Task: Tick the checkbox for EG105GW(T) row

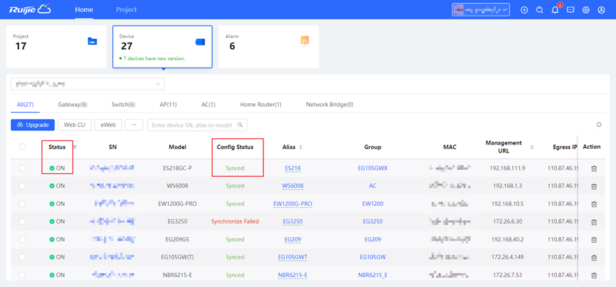Action: coord(22,257)
